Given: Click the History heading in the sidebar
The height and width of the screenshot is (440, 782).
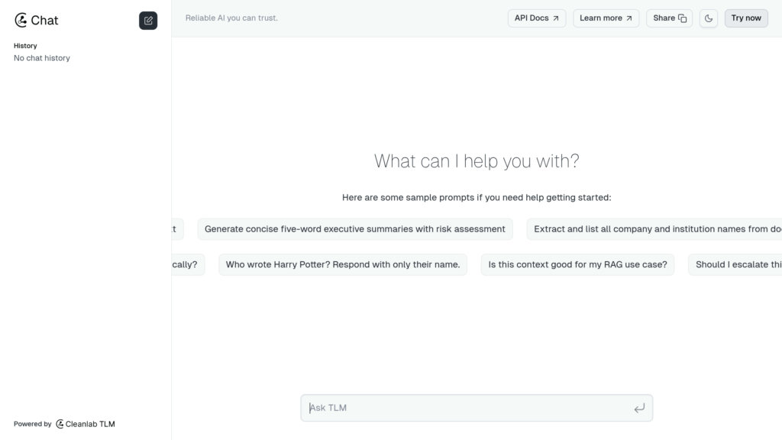Looking at the screenshot, I should [25, 46].
